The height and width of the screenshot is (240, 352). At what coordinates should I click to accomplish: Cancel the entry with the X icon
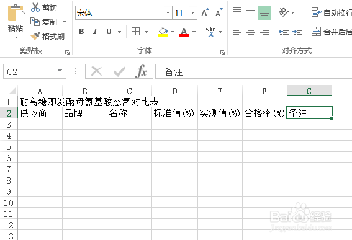click(x=97, y=71)
